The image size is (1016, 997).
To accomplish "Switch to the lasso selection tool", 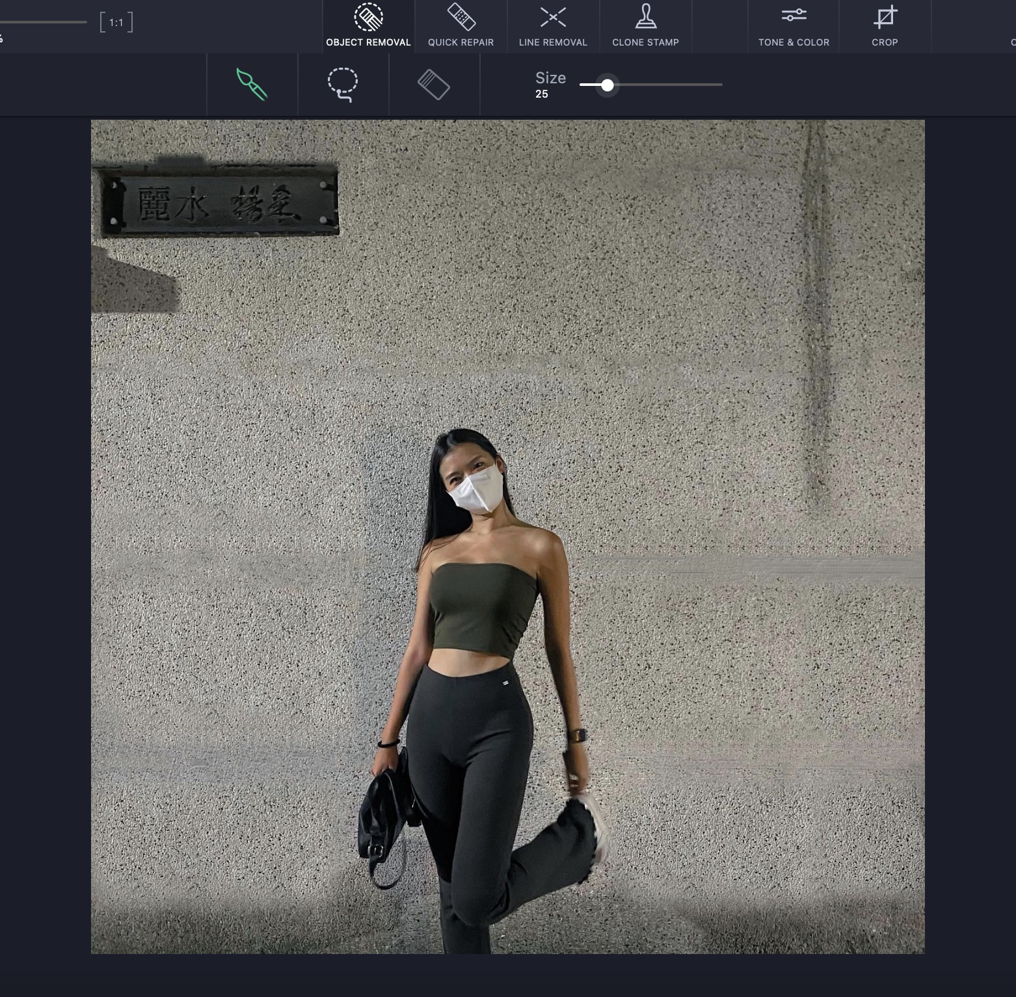I will [342, 85].
